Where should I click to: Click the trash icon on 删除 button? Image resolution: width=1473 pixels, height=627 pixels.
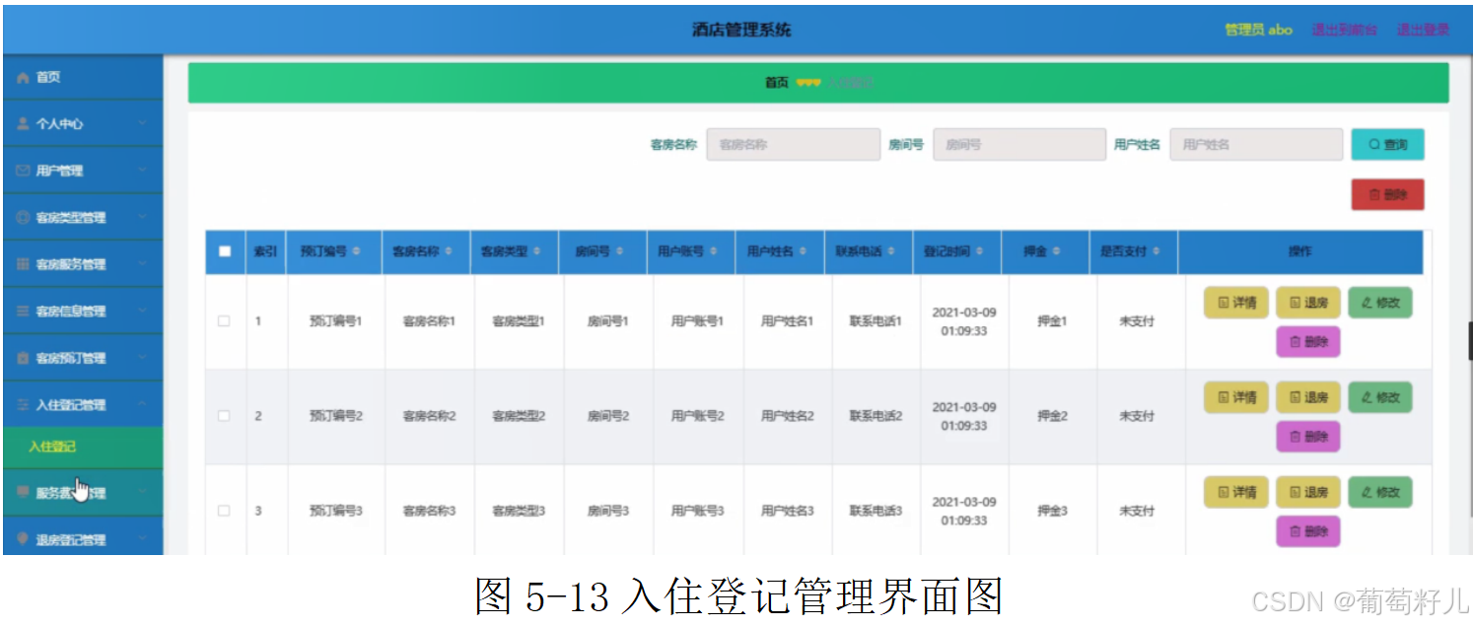(1374, 194)
